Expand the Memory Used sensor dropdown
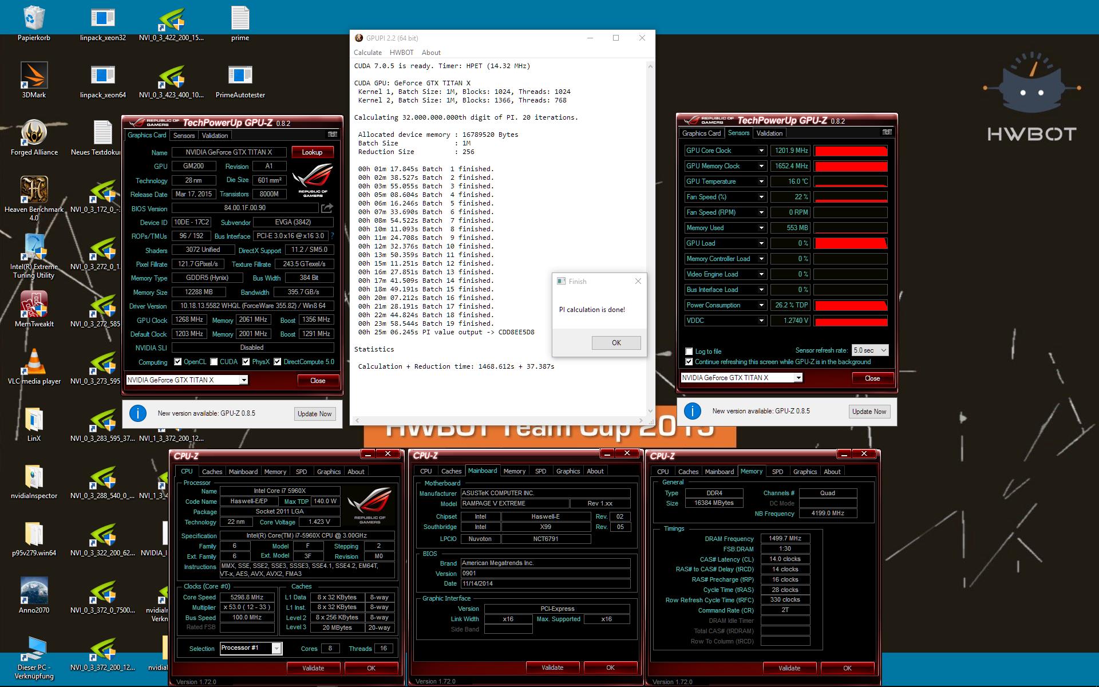Image resolution: width=1099 pixels, height=687 pixels. [761, 228]
